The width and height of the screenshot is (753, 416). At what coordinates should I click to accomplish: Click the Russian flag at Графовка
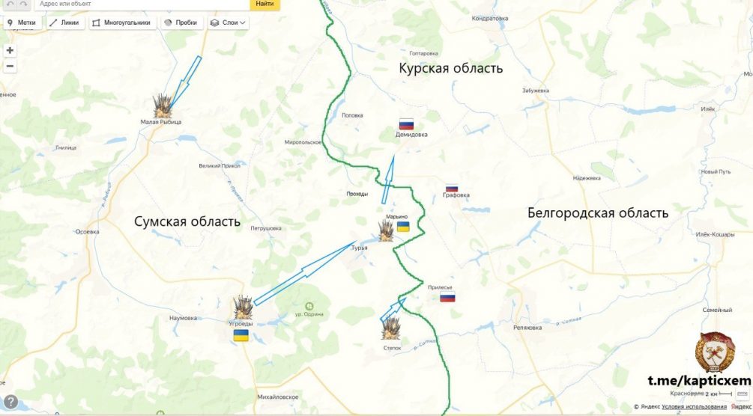pos(452,188)
